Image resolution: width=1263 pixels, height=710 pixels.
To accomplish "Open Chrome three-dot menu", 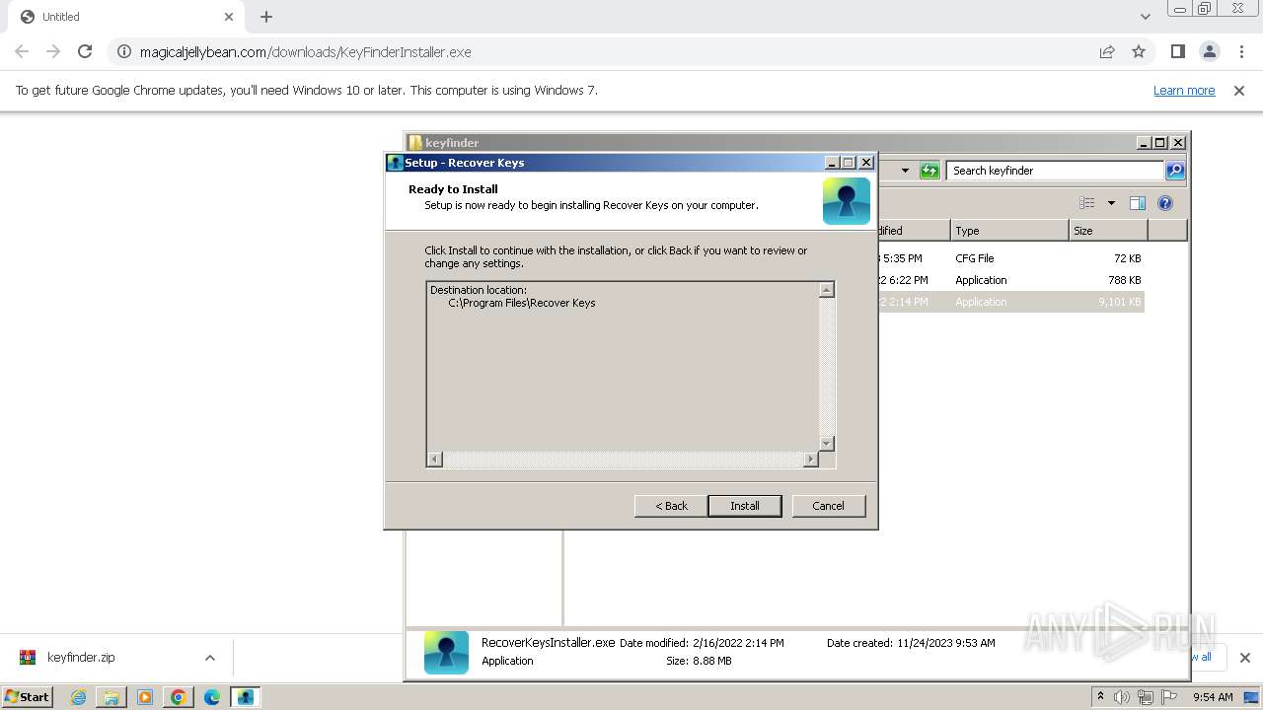I will pyautogui.click(x=1241, y=51).
